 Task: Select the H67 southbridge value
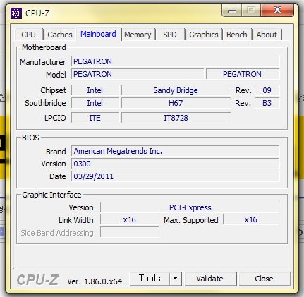176,103
